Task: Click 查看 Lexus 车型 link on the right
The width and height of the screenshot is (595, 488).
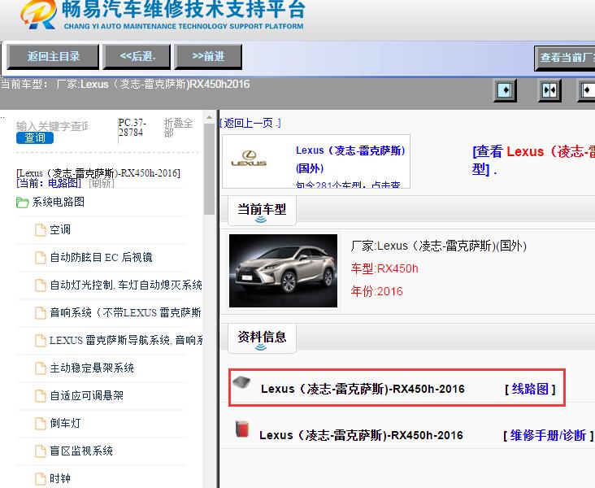Action: pos(533,160)
